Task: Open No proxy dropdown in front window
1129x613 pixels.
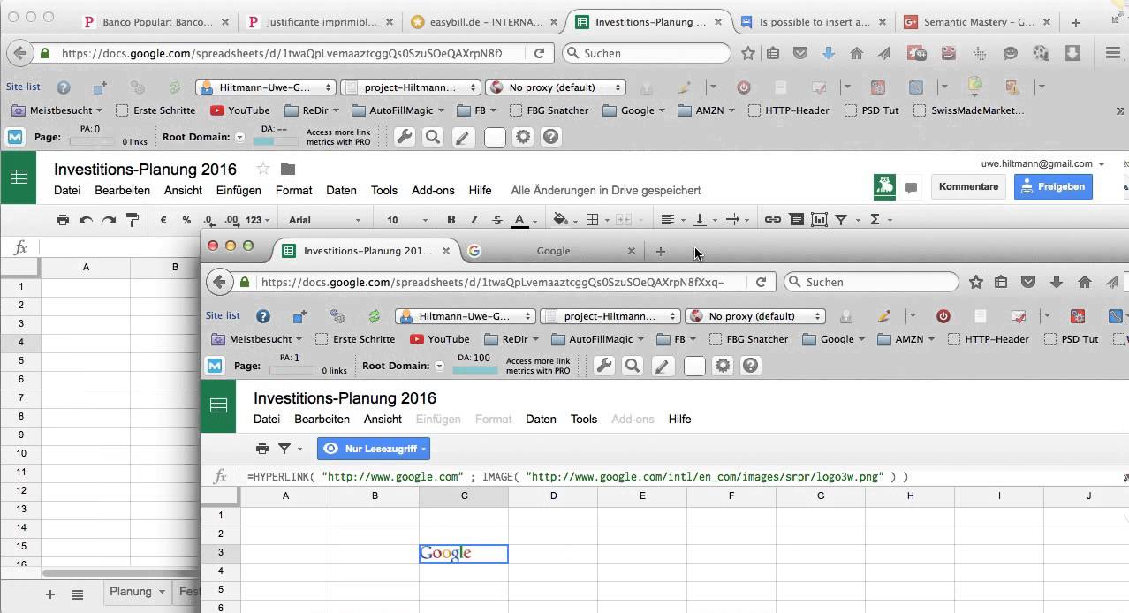Action: coord(755,316)
